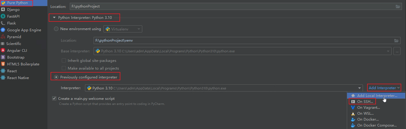Click the Virtualenv icon in dropdown

point(108,29)
